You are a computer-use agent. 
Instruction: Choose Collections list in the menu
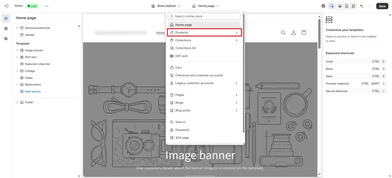[x=186, y=48]
